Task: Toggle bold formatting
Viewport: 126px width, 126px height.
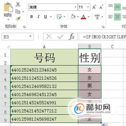Action: pos(32,17)
